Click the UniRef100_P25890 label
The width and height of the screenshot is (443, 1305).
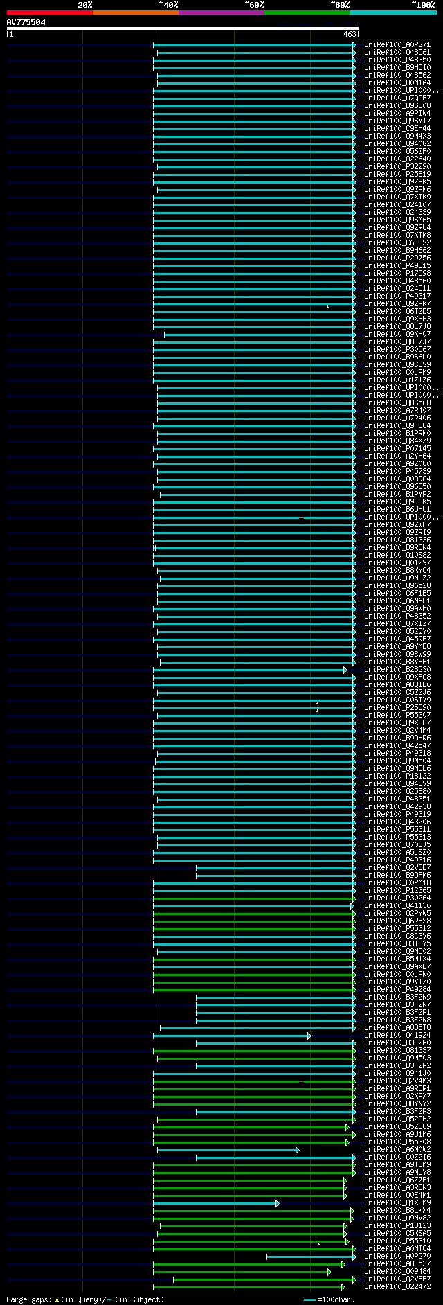(397, 707)
